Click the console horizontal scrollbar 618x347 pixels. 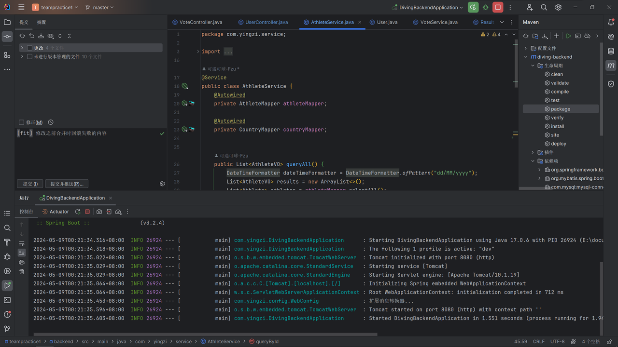(206, 334)
